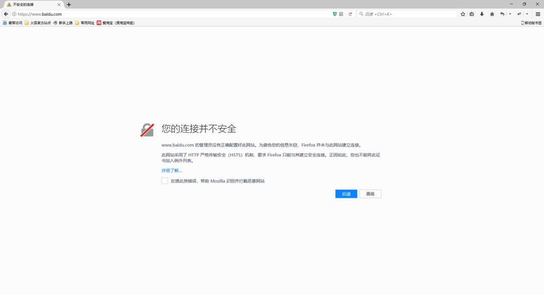Image resolution: width=544 pixels, height=295 pixels.
Task: Expand dropdown next to undo arrow
Action: point(510,14)
